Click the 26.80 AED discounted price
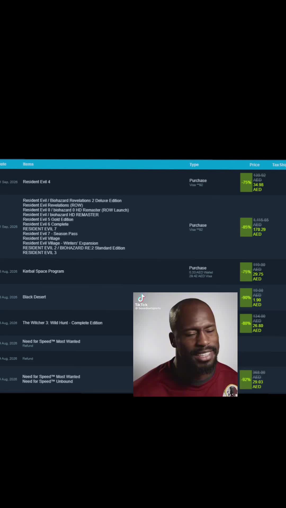Viewport: 286px width, 508px height. [x=258, y=328]
